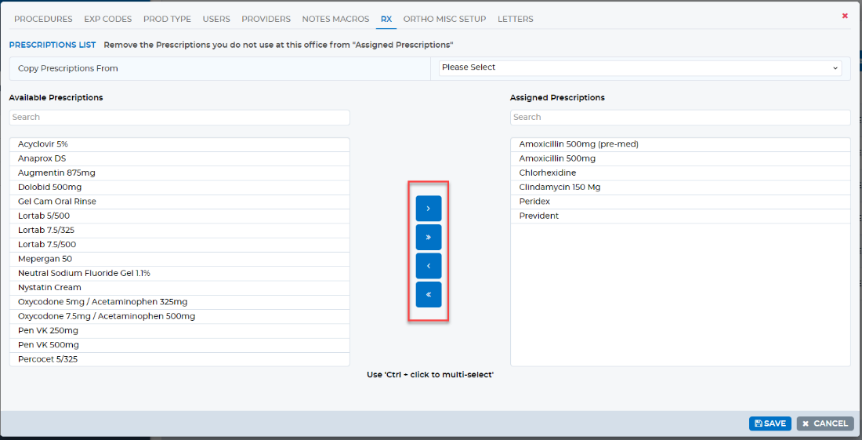The width and height of the screenshot is (862, 440).
Task: Select Lortab 7.5/325 prescription
Action: (179, 230)
